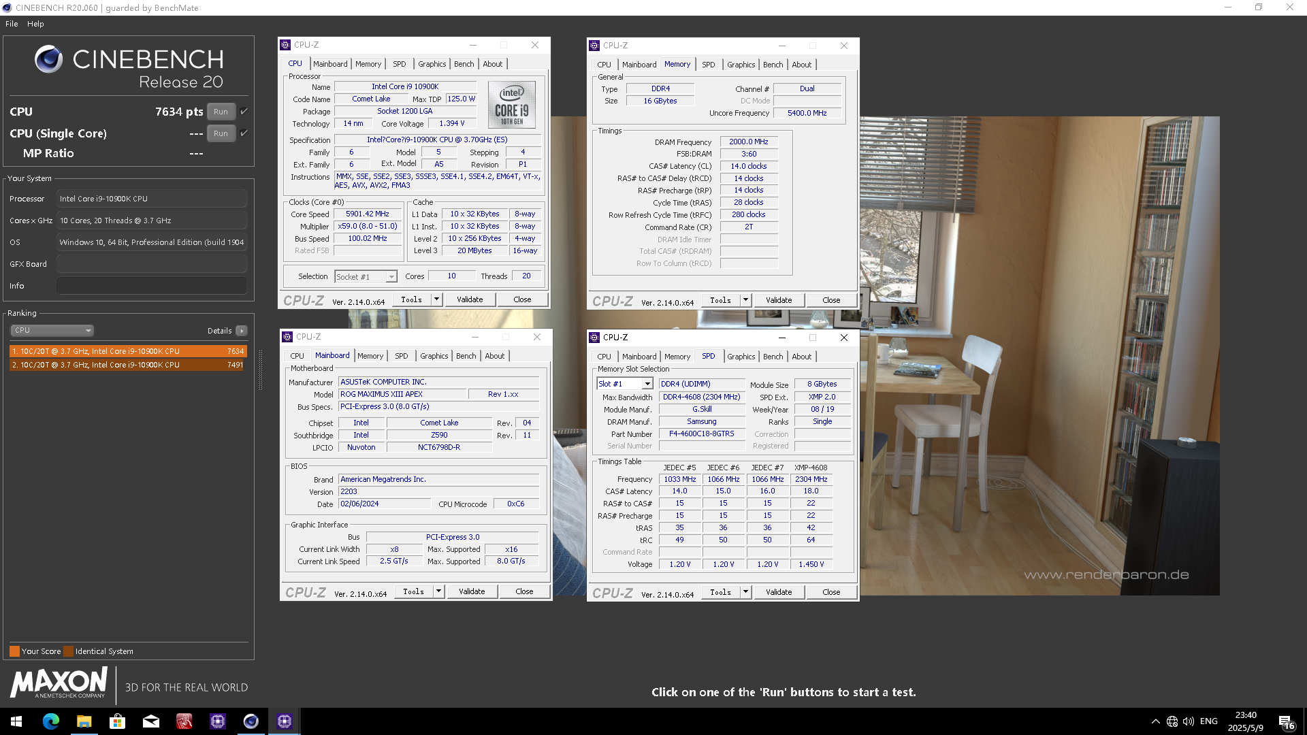Open first purple CPU-Z taskbar icon

[217, 721]
